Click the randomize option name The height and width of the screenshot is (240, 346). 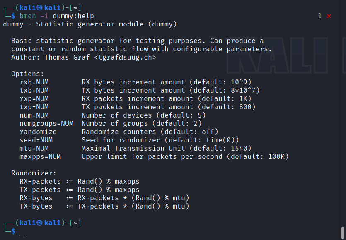click(38, 132)
